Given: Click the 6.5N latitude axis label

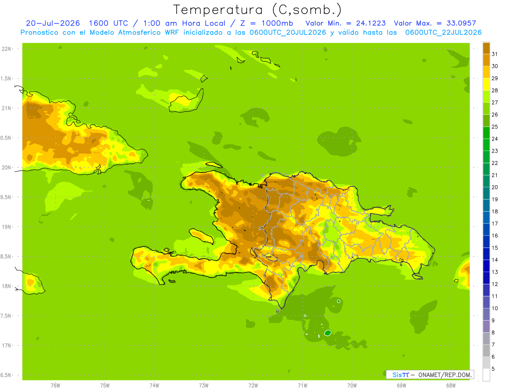Looking at the screenshot, I should pos(6,375).
